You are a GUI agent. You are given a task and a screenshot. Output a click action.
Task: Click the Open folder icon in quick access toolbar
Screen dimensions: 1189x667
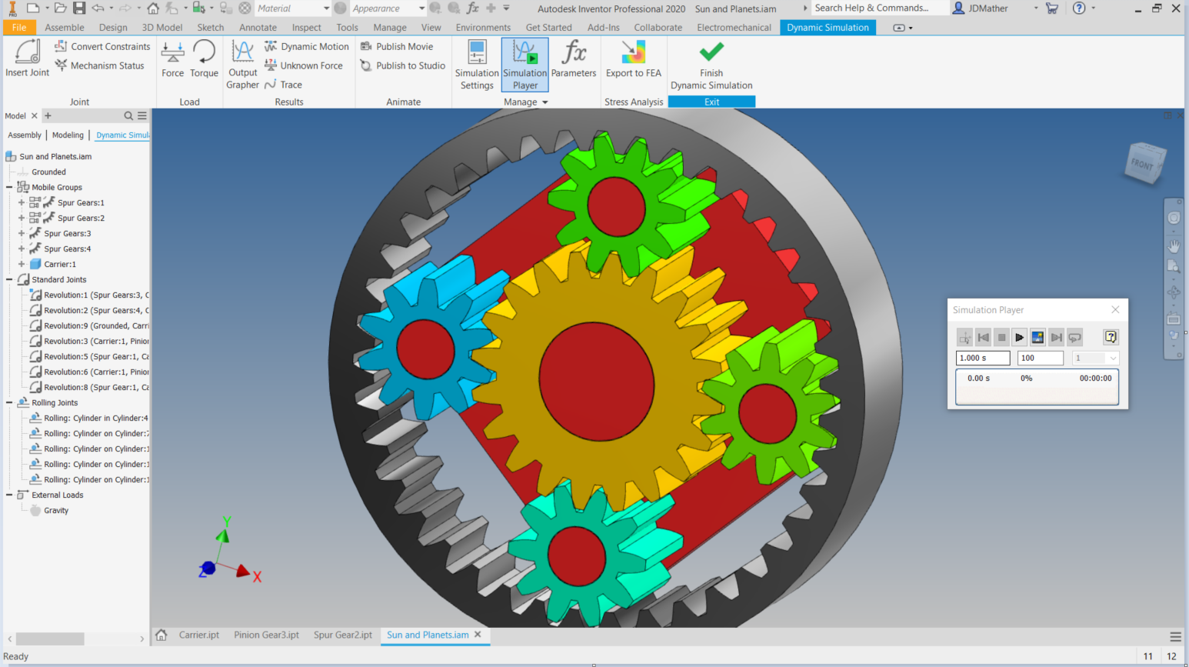[60, 8]
